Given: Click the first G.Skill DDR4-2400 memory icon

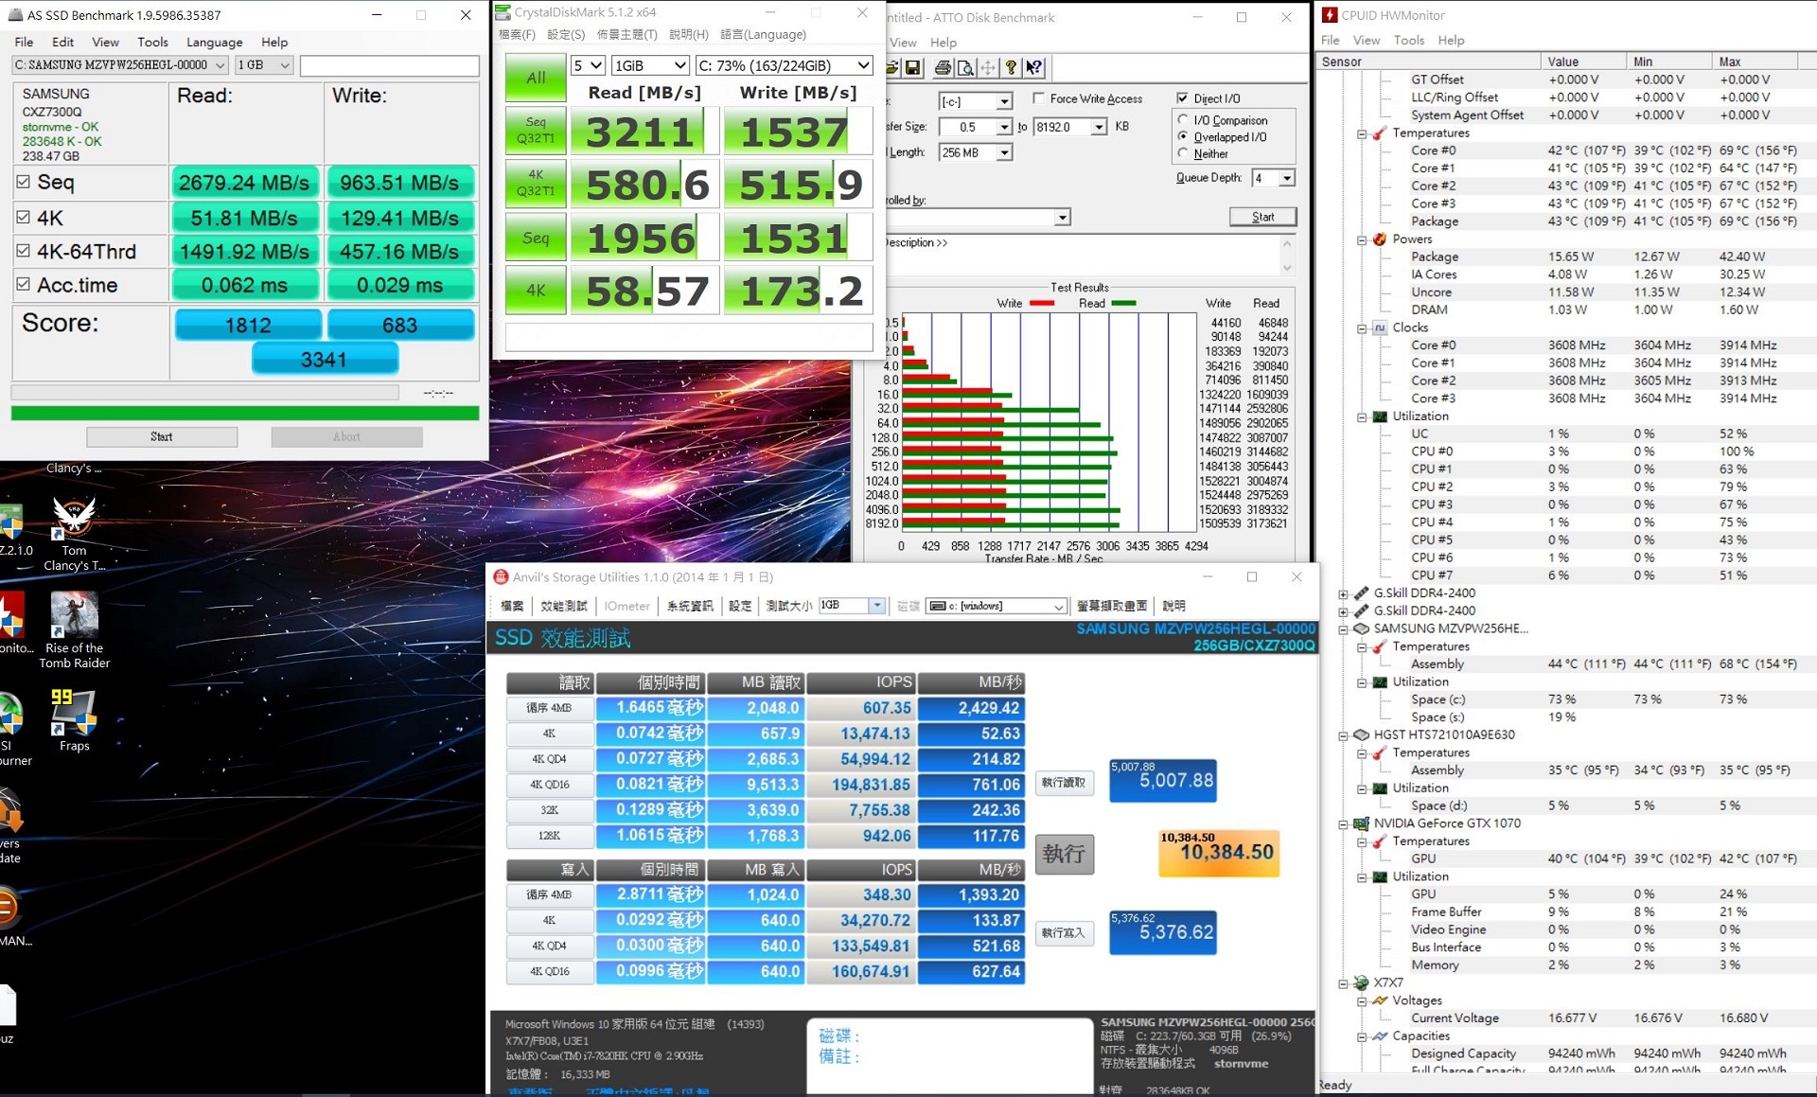Looking at the screenshot, I should click(x=1361, y=593).
